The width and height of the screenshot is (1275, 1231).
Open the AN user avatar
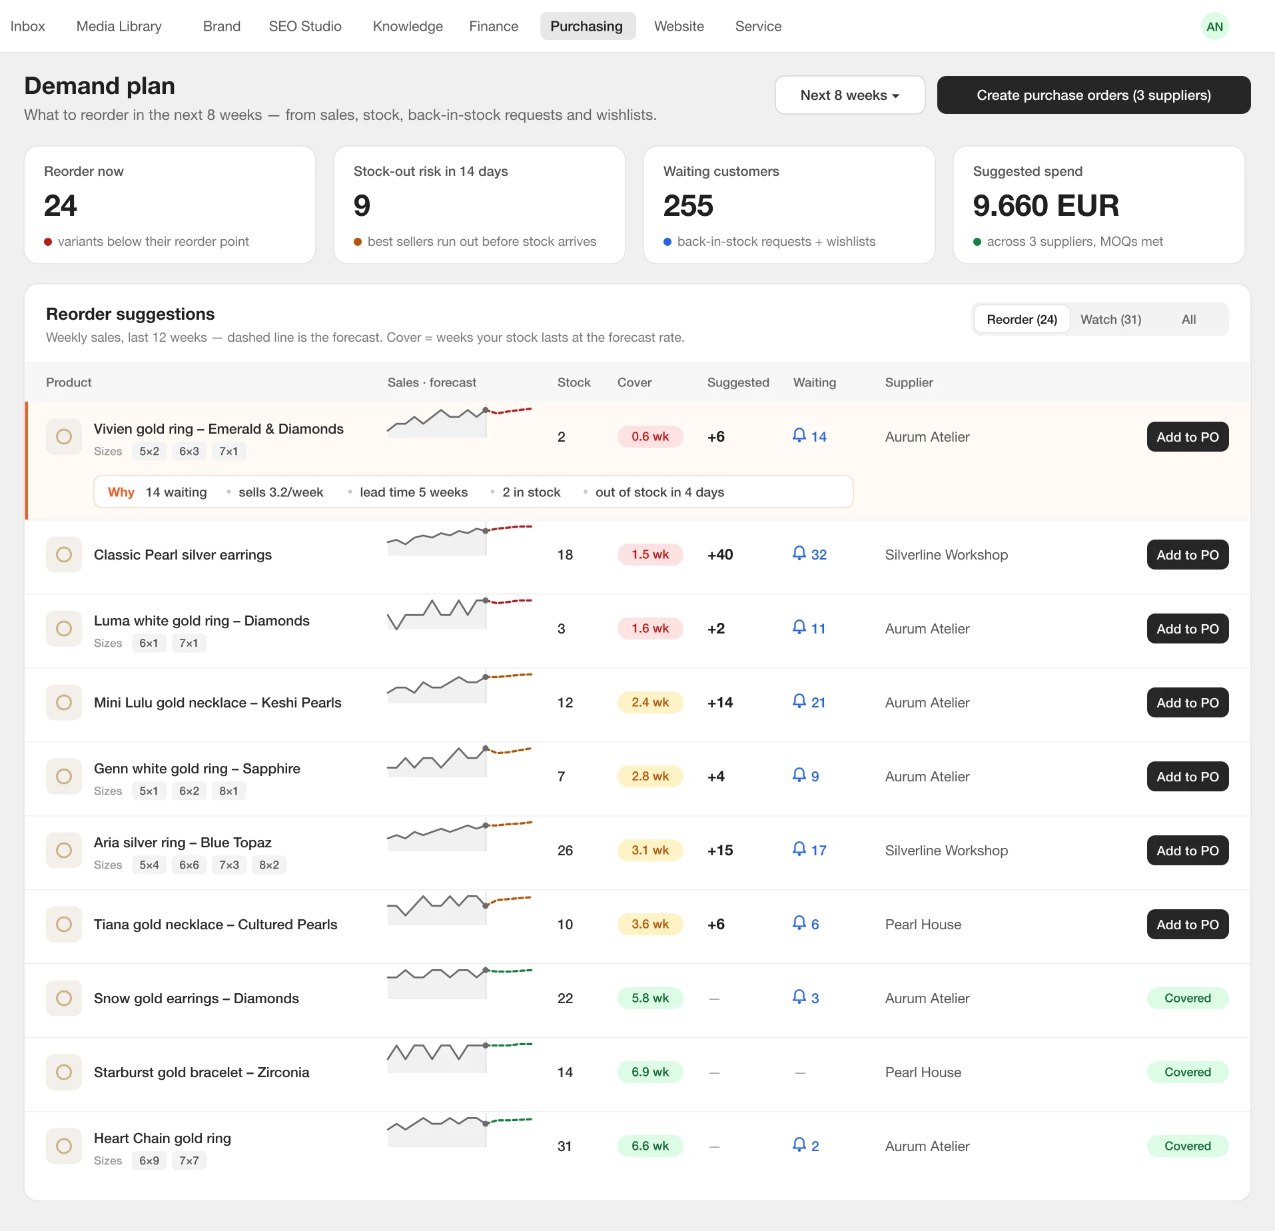click(1214, 27)
